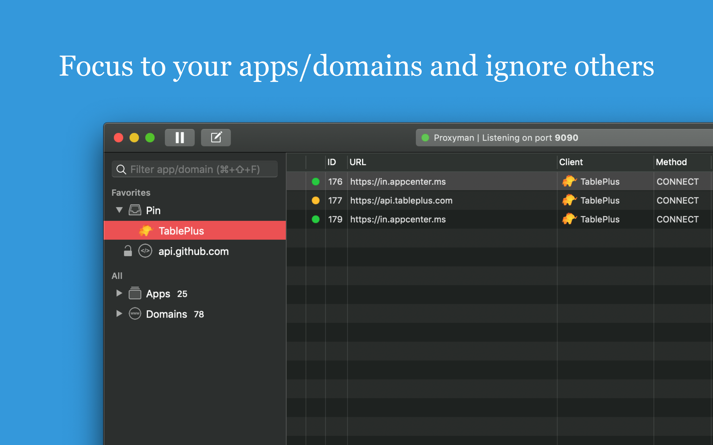
Task: Select the api.github.com pinned domain
Action: point(194,251)
